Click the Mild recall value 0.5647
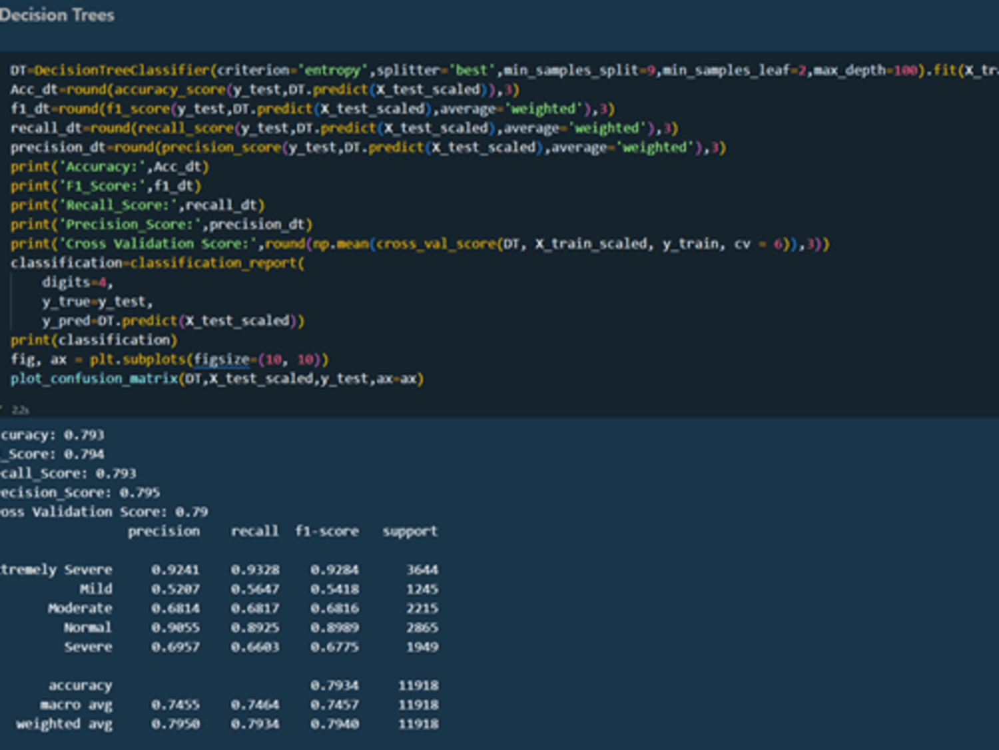The image size is (999, 750). (x=255, y=589)
